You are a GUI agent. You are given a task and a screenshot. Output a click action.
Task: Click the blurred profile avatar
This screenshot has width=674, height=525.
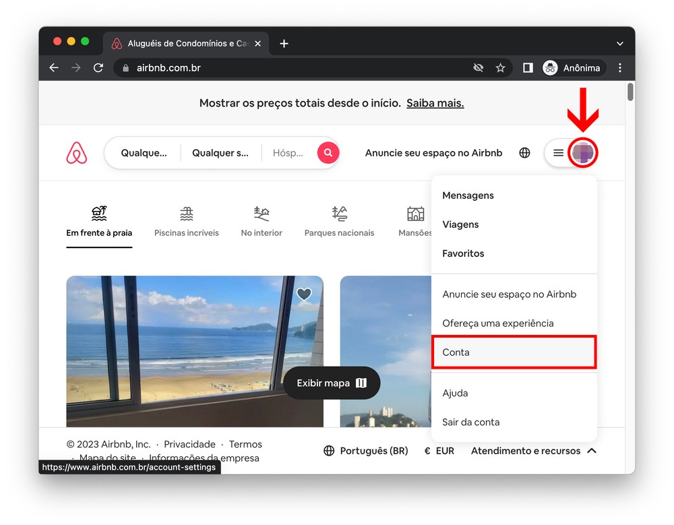coord(582,152)
